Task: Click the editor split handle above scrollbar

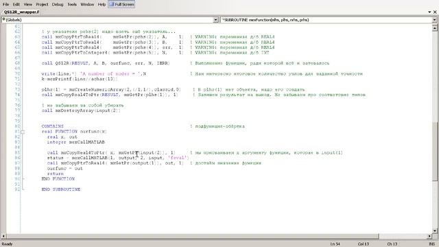Action: [435, 25]
